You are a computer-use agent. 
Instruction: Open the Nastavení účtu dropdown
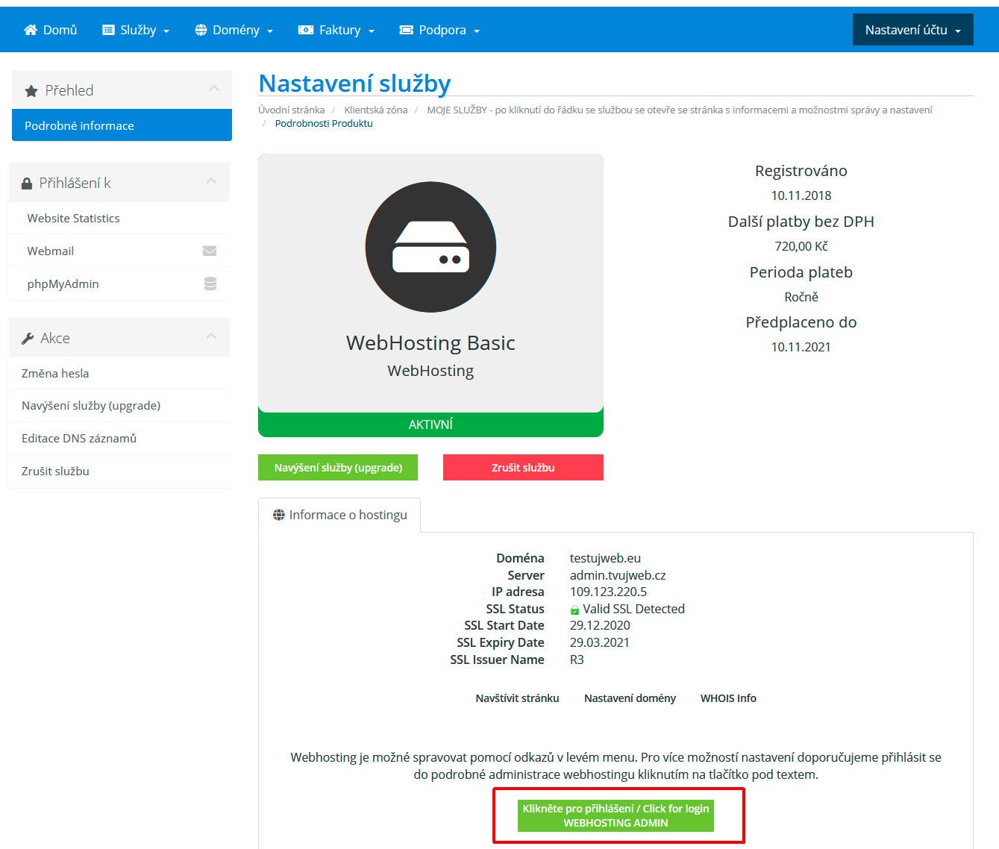click(912, 30)
